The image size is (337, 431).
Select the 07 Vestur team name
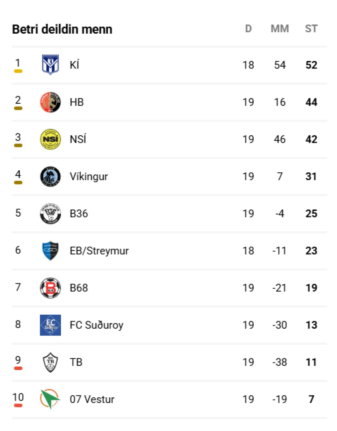coord(92,399)
